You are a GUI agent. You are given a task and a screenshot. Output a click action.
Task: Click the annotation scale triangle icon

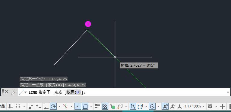click(x=180, y=106)
